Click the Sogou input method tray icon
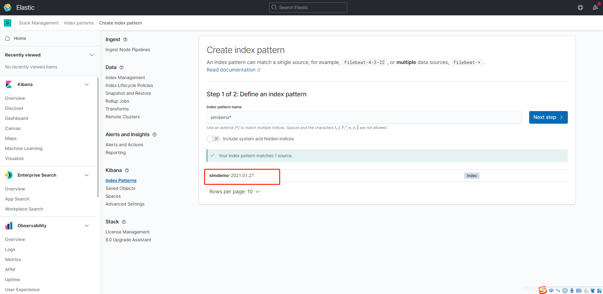603x294 pixels. click(x=543, y=290)
